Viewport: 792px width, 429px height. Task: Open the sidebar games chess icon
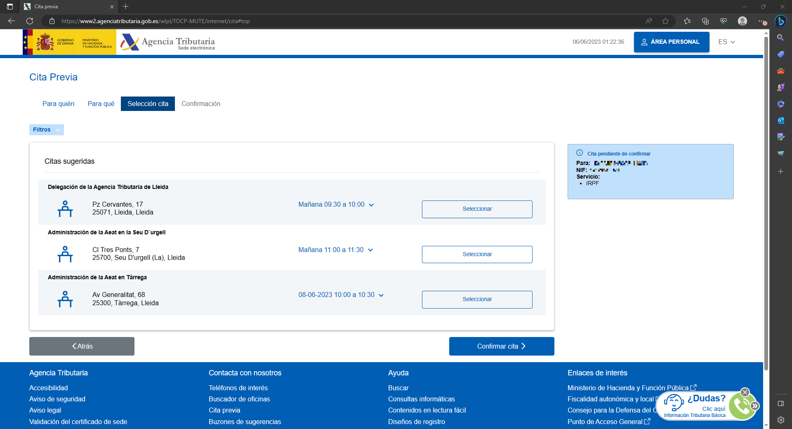(780, 87)
